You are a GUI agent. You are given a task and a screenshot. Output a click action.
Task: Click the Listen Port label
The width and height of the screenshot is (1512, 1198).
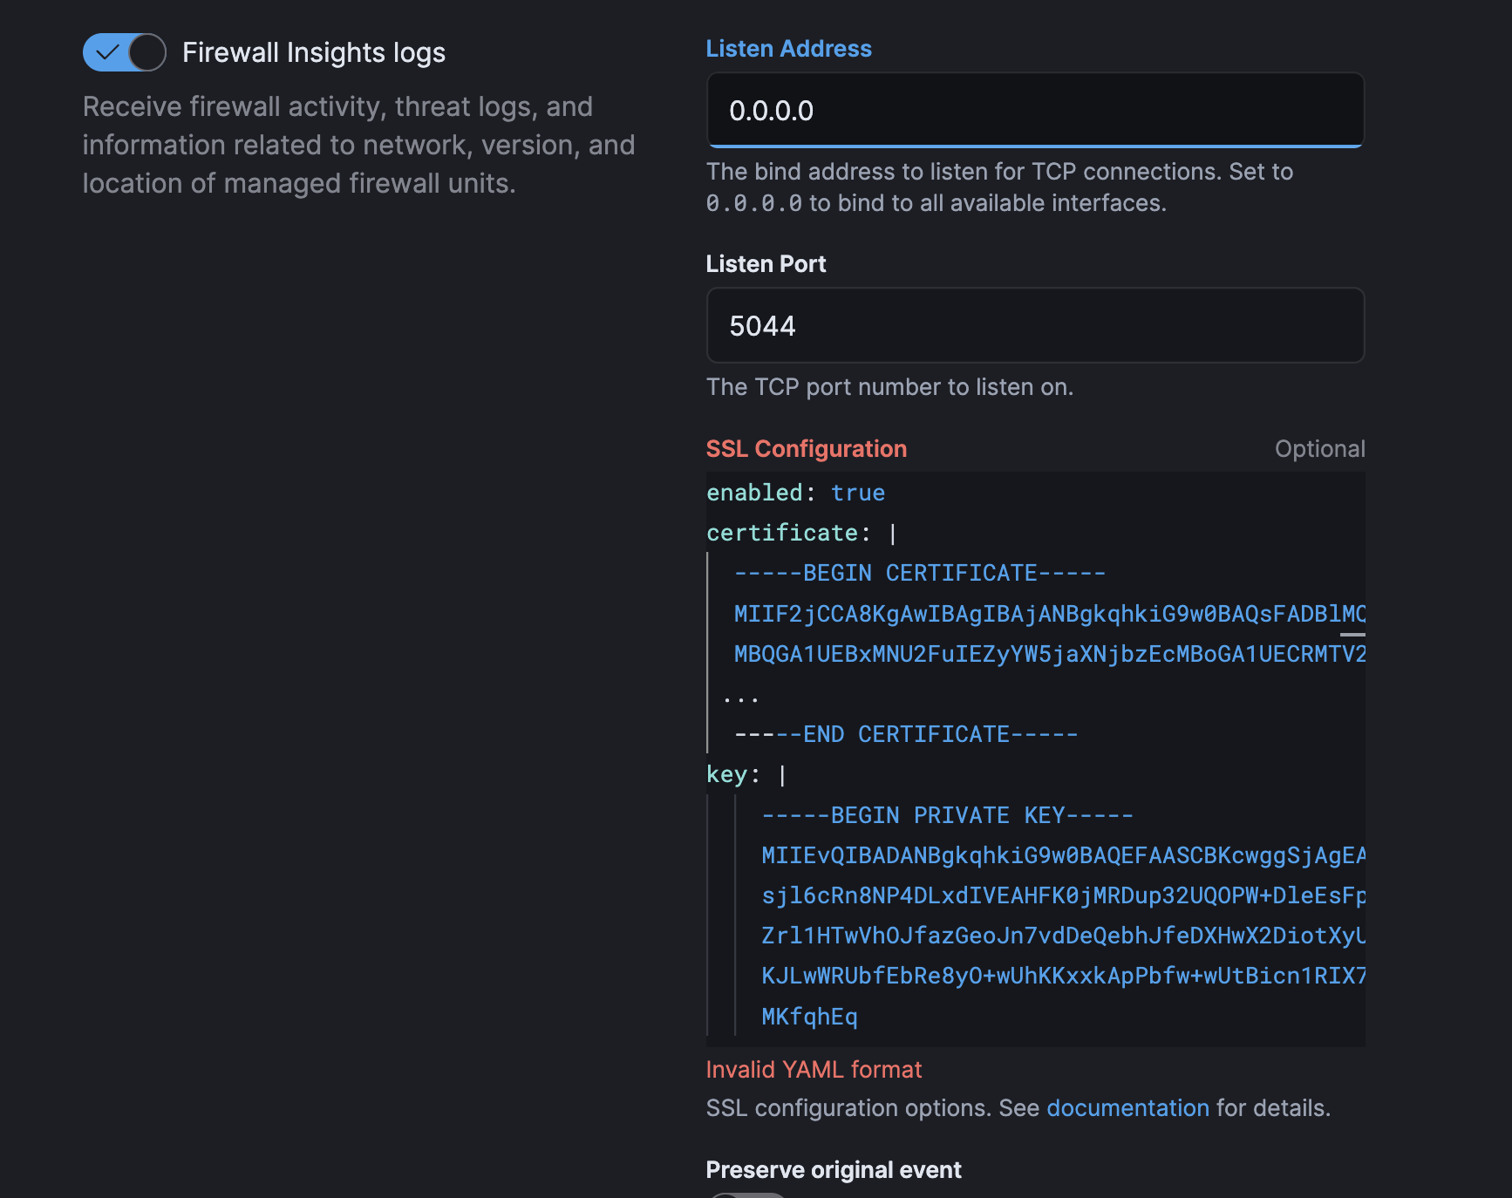pos(766,264)
